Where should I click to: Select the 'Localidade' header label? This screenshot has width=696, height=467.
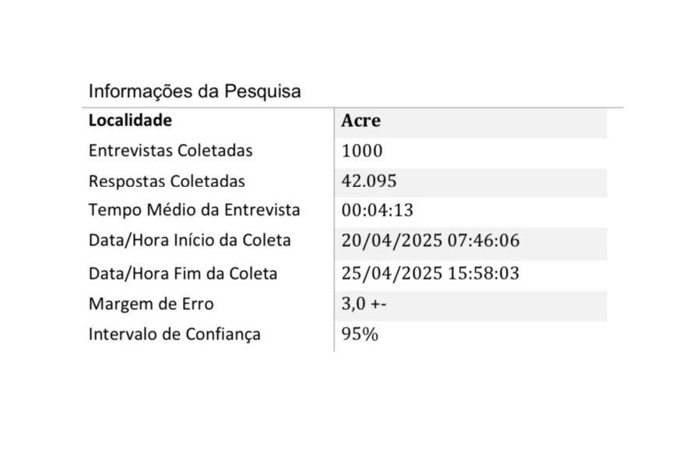pyautogui.click(x=130, y=121)
